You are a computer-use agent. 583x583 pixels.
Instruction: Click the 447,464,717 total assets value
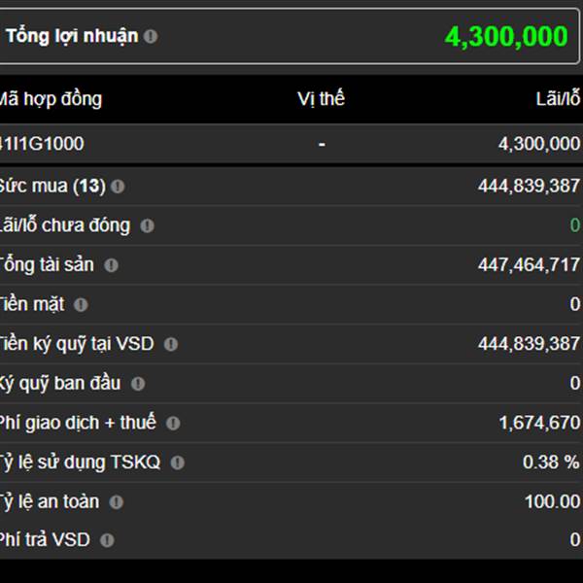pos(529,265)
